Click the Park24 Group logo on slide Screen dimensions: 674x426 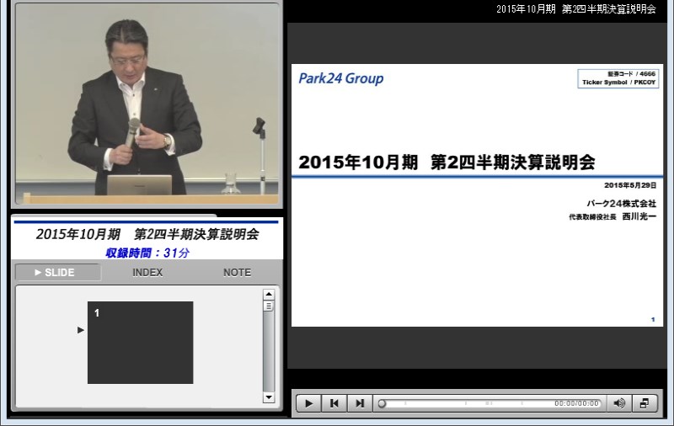click(x=341, y=78)
